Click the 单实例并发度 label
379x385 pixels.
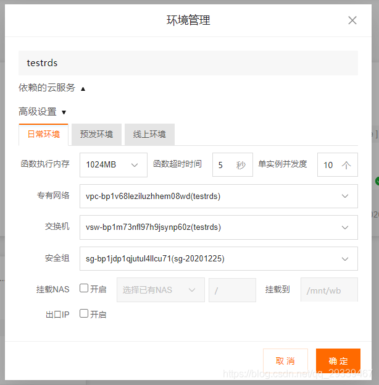tap(283, 164)
